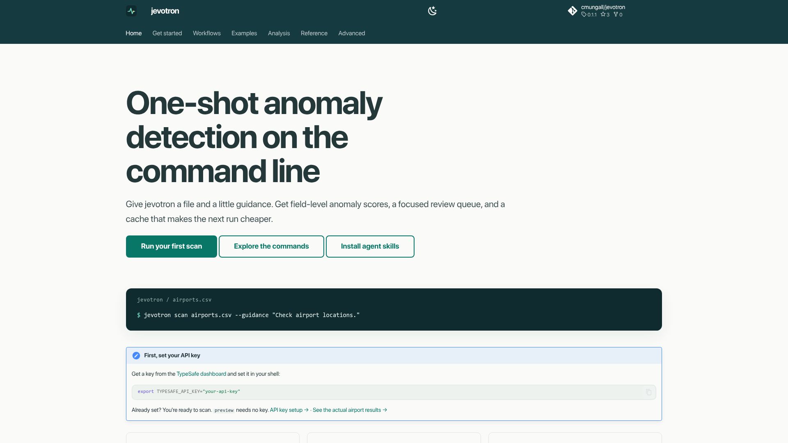Viewport: 788px width, 443px height.
Task: Click the Run your first scan button
Action: 172,247
